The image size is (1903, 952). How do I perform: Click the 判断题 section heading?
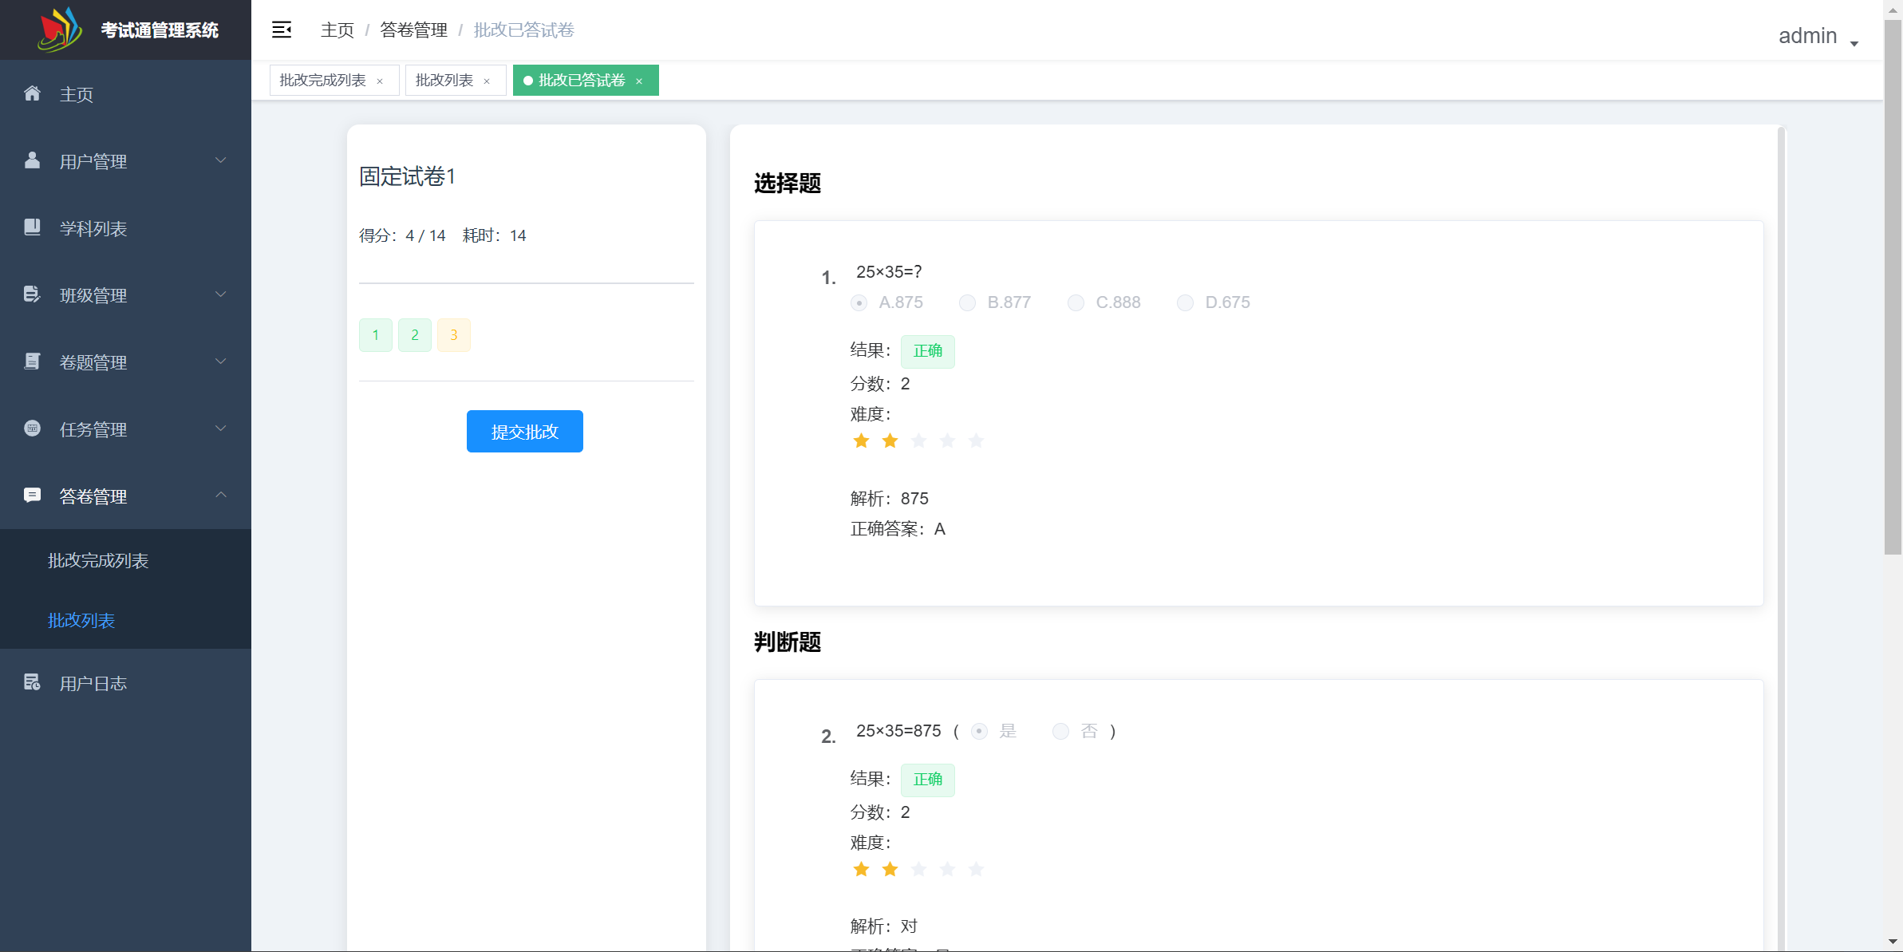click(x=788, y=642)
